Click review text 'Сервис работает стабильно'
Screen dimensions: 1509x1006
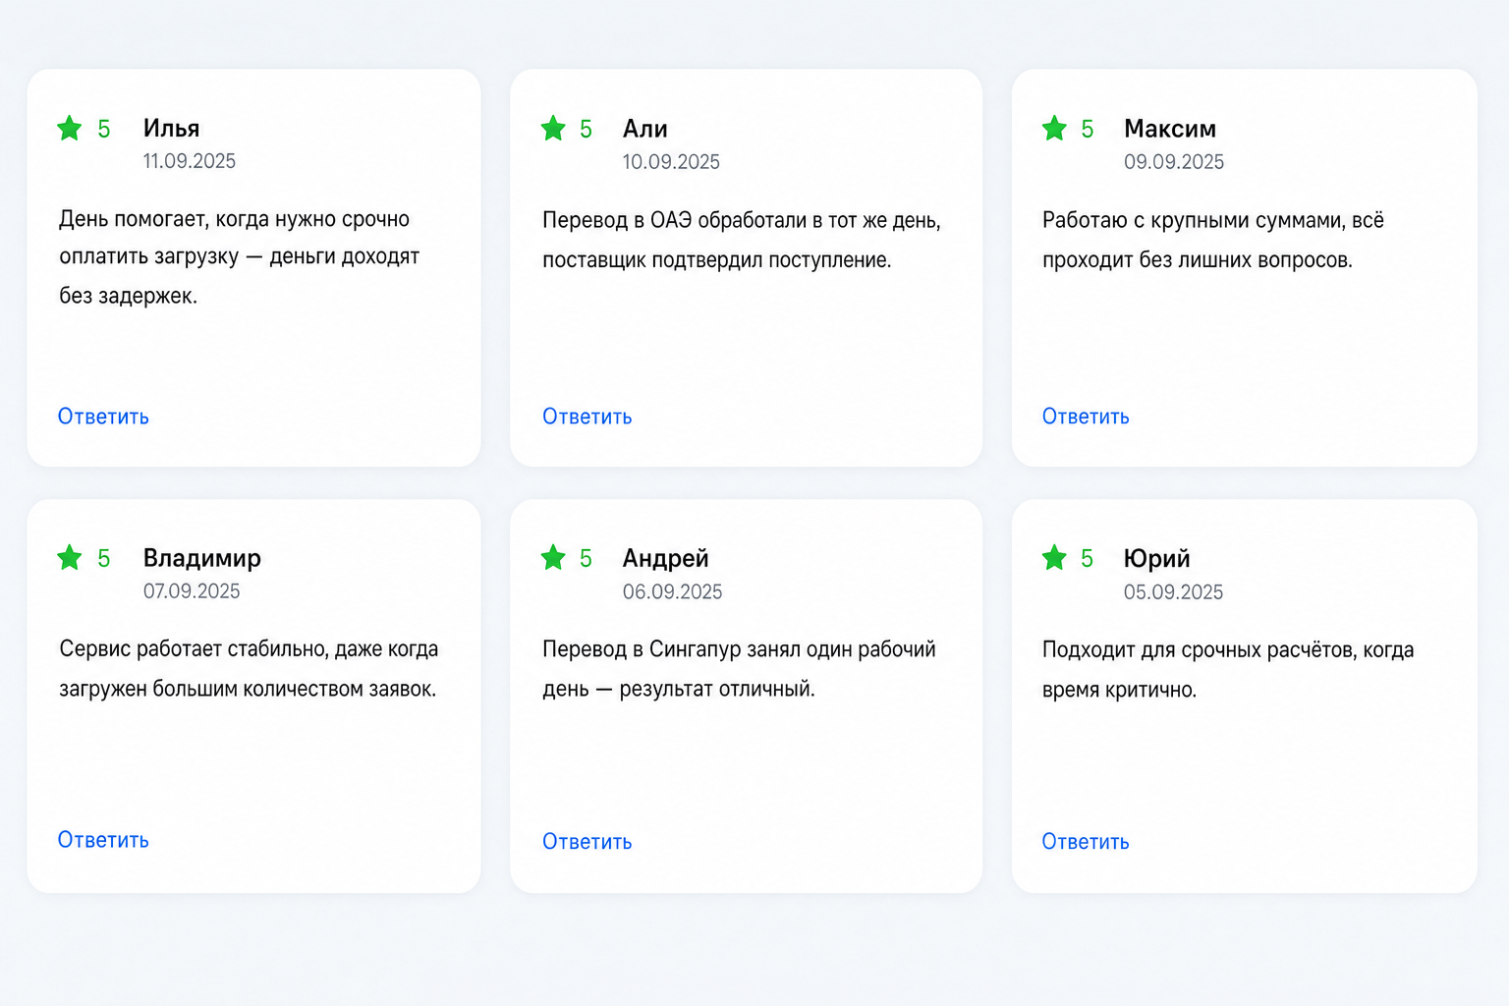pyautogui.click(x=193, y=648)
